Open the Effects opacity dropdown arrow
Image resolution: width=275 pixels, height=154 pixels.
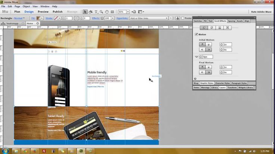click(112, 18)
